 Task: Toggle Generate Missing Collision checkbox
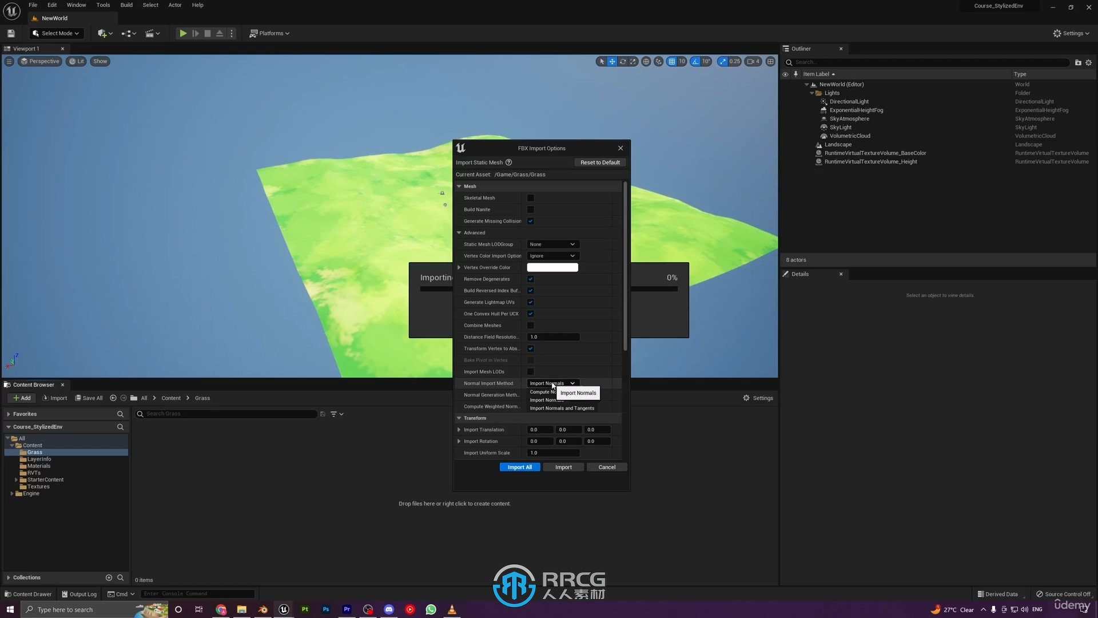pos(530,220)
